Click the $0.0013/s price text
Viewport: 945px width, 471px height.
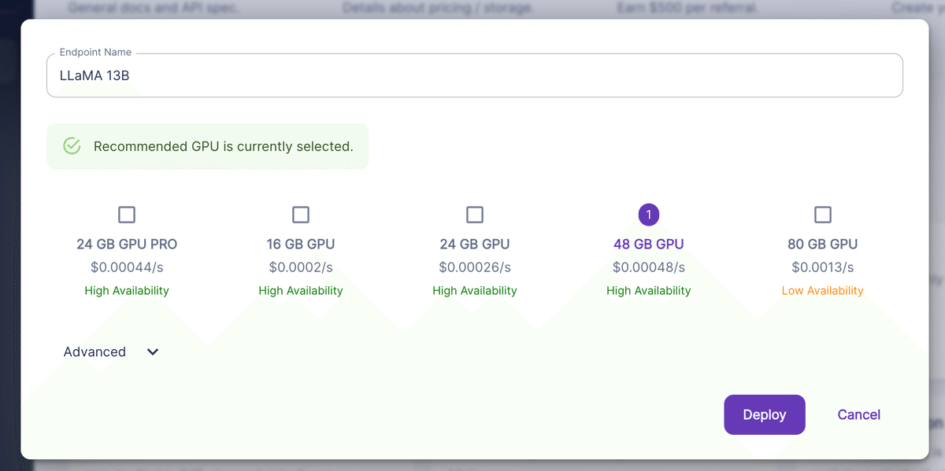click(x=822, y=267)
